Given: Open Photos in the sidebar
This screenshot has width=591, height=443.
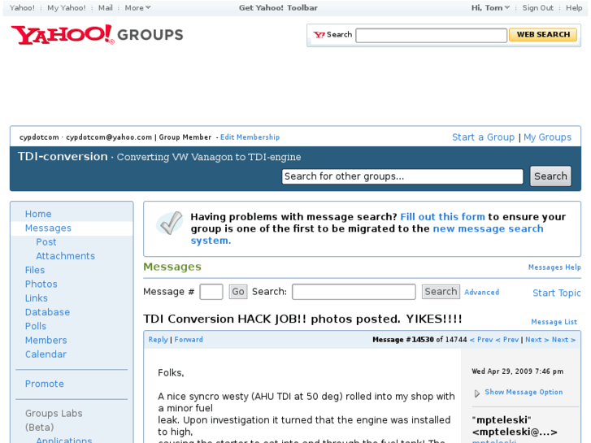Looking at the screenshot, I should (x=41, y=284).
